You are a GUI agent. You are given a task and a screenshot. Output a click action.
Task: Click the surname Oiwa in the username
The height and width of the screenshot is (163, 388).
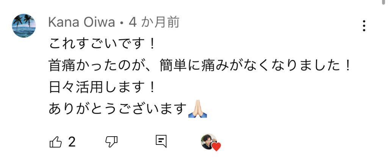pyautogui.click(x=99, y=23)
